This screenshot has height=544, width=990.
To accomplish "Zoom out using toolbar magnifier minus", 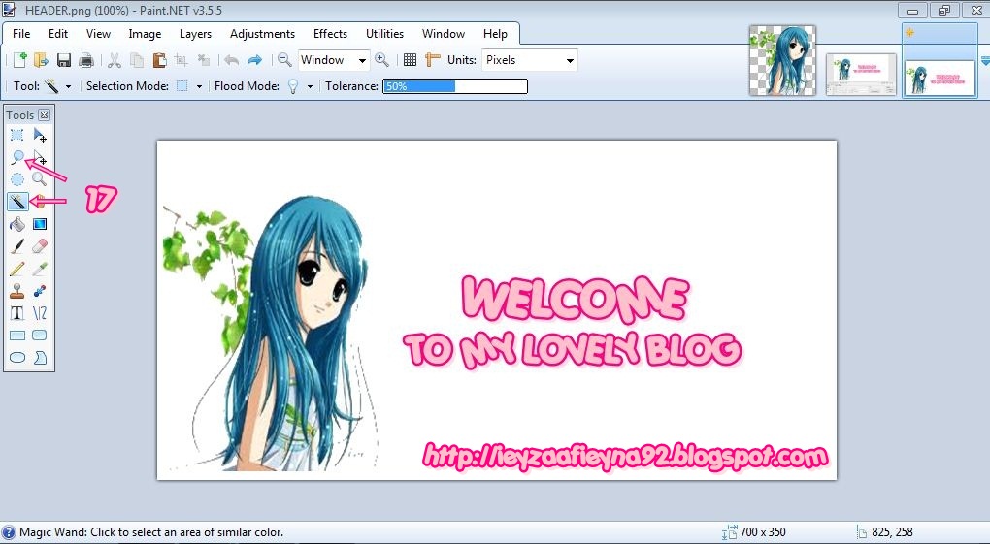I will (x=284, y=60).
